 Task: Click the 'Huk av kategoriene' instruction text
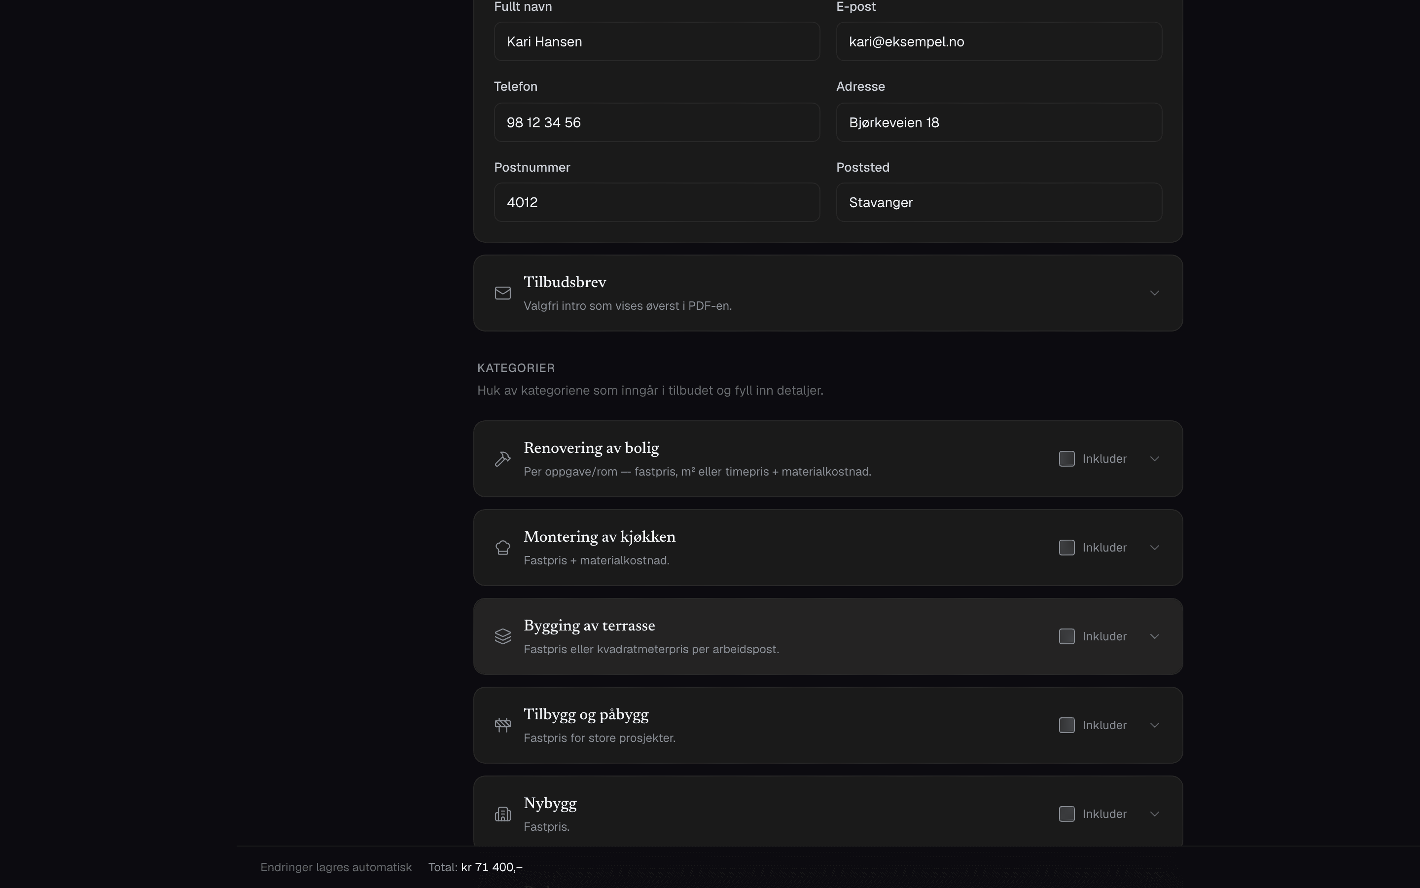649,391
